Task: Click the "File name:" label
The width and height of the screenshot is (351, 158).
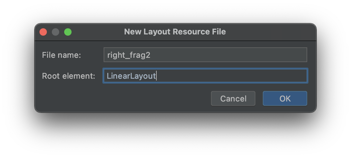Action: [x=61, y=55]
